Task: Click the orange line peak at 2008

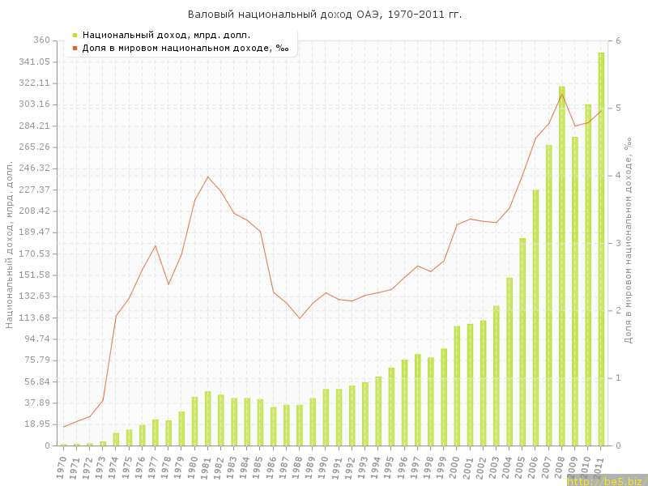Action: tap(561, 94)
